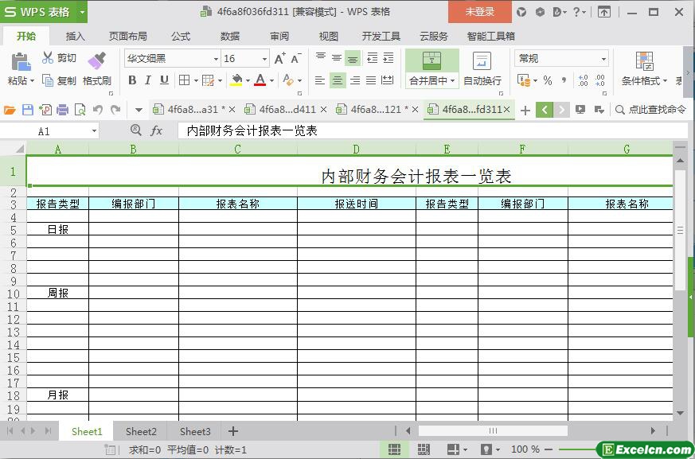The image size is (695, 459).
Task: Select top vertical alignment
Action: [x=321, y=57]
